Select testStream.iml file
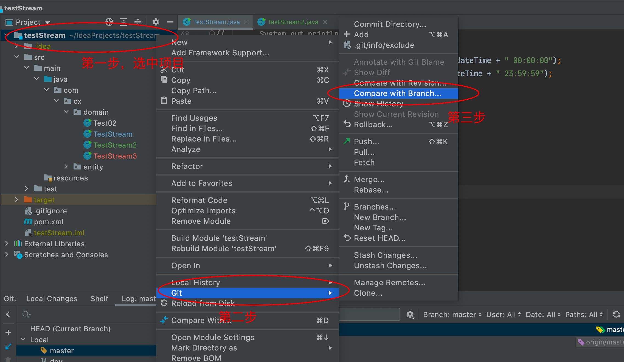624x362 pixels. [x=55, y=233]
